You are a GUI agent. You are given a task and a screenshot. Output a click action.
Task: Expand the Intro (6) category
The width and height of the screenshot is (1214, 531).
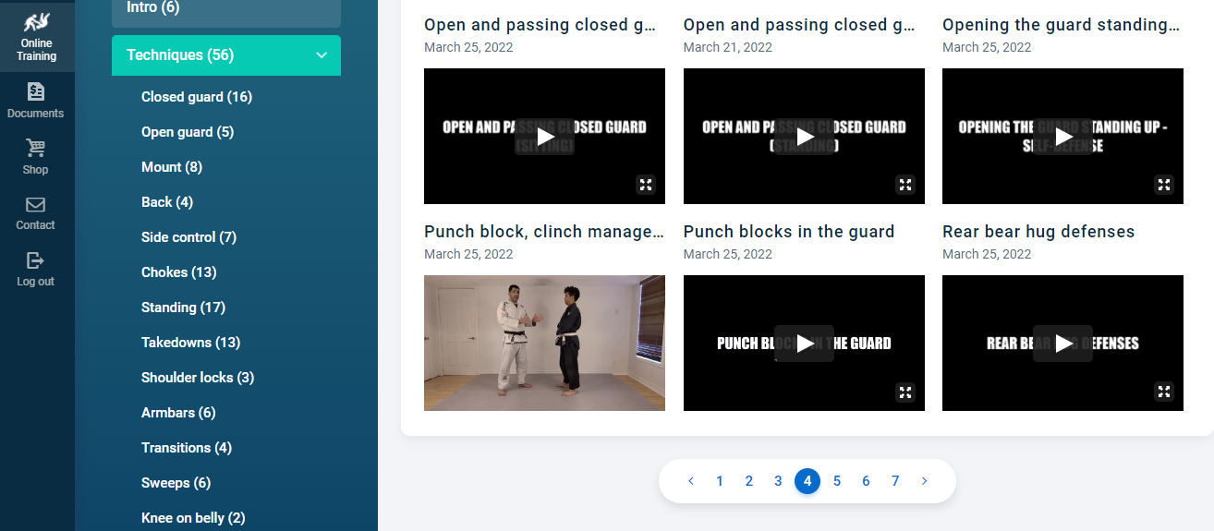click(x=226, y=8)
